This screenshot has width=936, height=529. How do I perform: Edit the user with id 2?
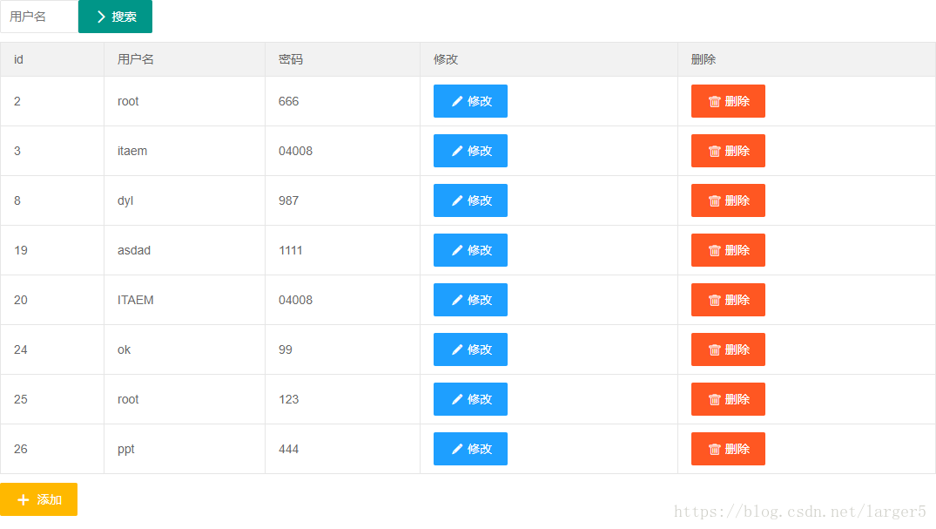coord(470,101)
